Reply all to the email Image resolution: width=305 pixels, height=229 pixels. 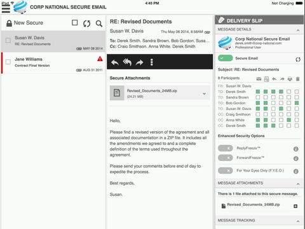pyautogui.click(x=127, y=62)
